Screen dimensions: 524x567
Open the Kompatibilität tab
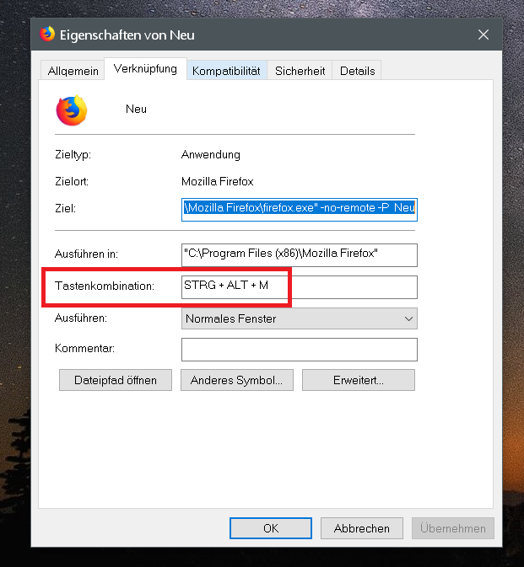225,71
